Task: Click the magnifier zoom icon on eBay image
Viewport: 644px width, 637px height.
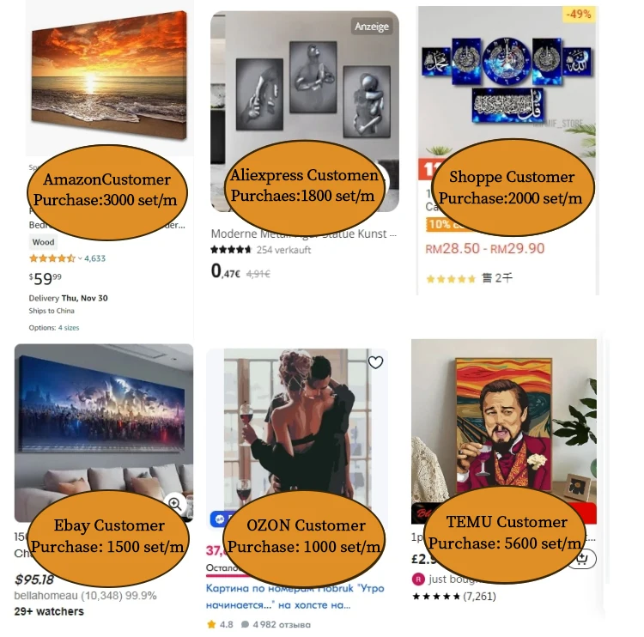Action: (x=175, y=503)
